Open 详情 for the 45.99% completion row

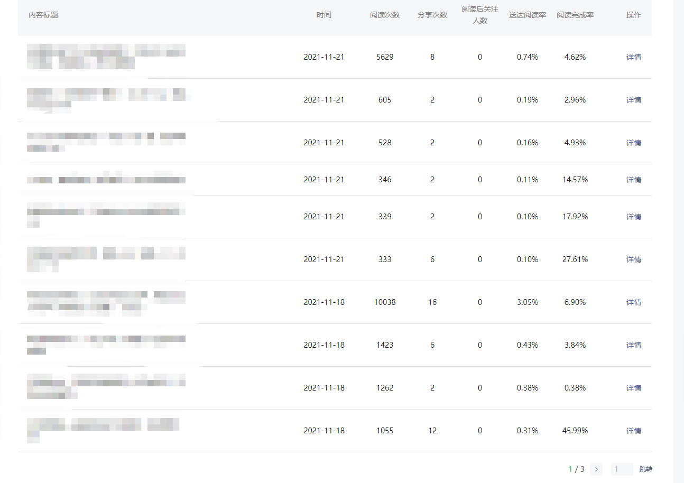tap(633, 431)
